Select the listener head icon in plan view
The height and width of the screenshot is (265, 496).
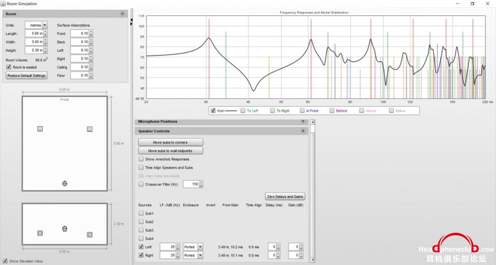click(x=65, y=183)
